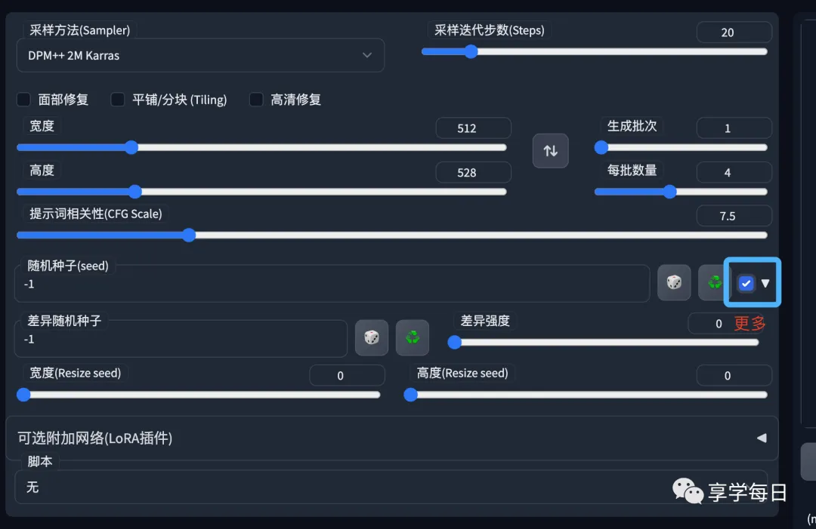Click the width input showing 512
Screen dimensions: 816x529
tap(473, 128)
